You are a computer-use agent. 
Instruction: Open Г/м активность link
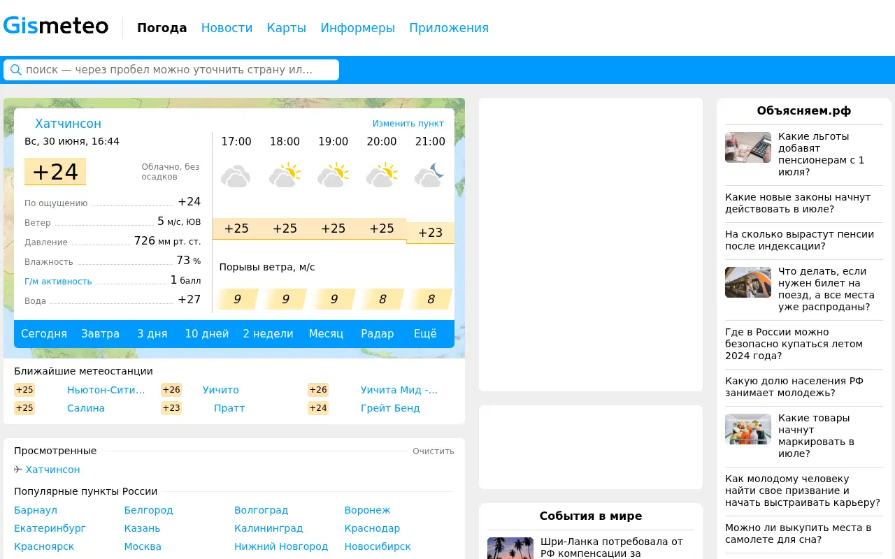(x=58, y=282)
